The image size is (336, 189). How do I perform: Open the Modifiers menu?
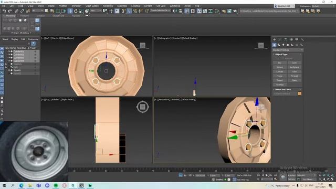tap(63, 6)
